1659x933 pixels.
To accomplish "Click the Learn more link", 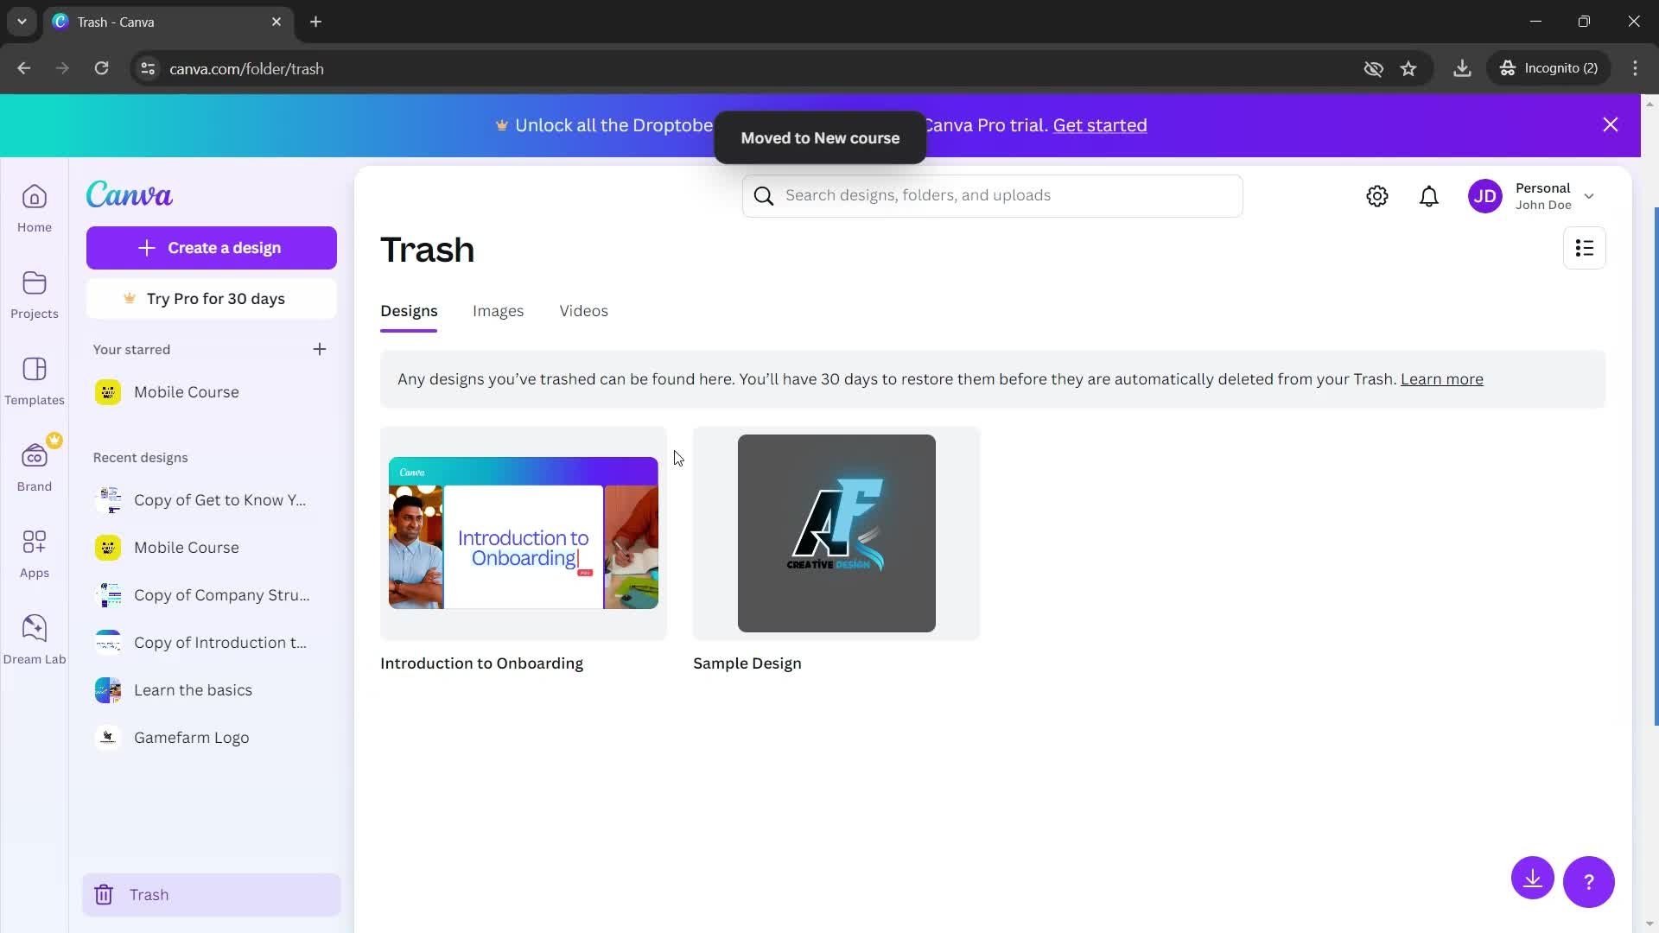I will tap(1441, 378).
